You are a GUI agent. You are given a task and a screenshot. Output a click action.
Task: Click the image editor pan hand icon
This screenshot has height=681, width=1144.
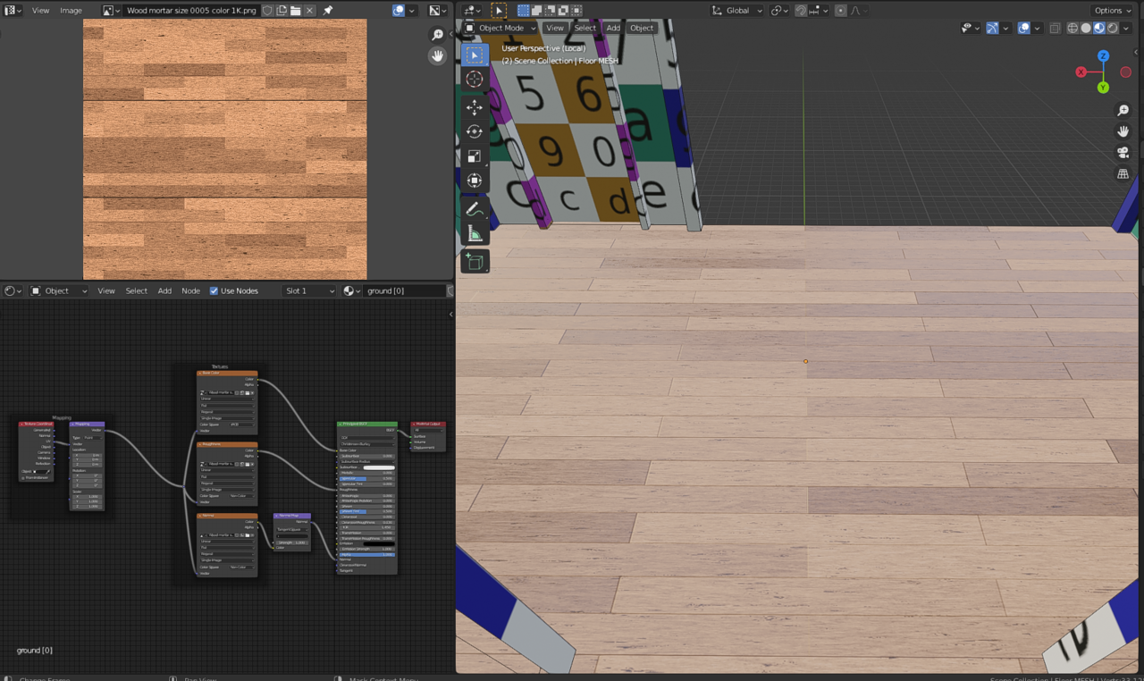438,55
